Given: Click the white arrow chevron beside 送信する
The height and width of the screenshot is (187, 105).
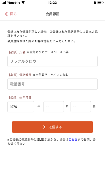Looking at the screenshot, I should tap(44, 127).
